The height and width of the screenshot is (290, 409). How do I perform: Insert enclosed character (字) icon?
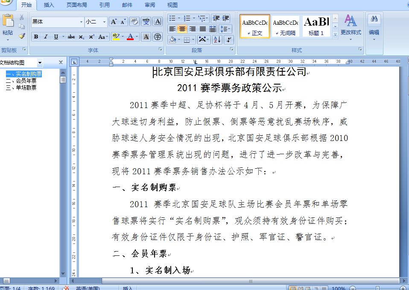(x=158, y=37)
